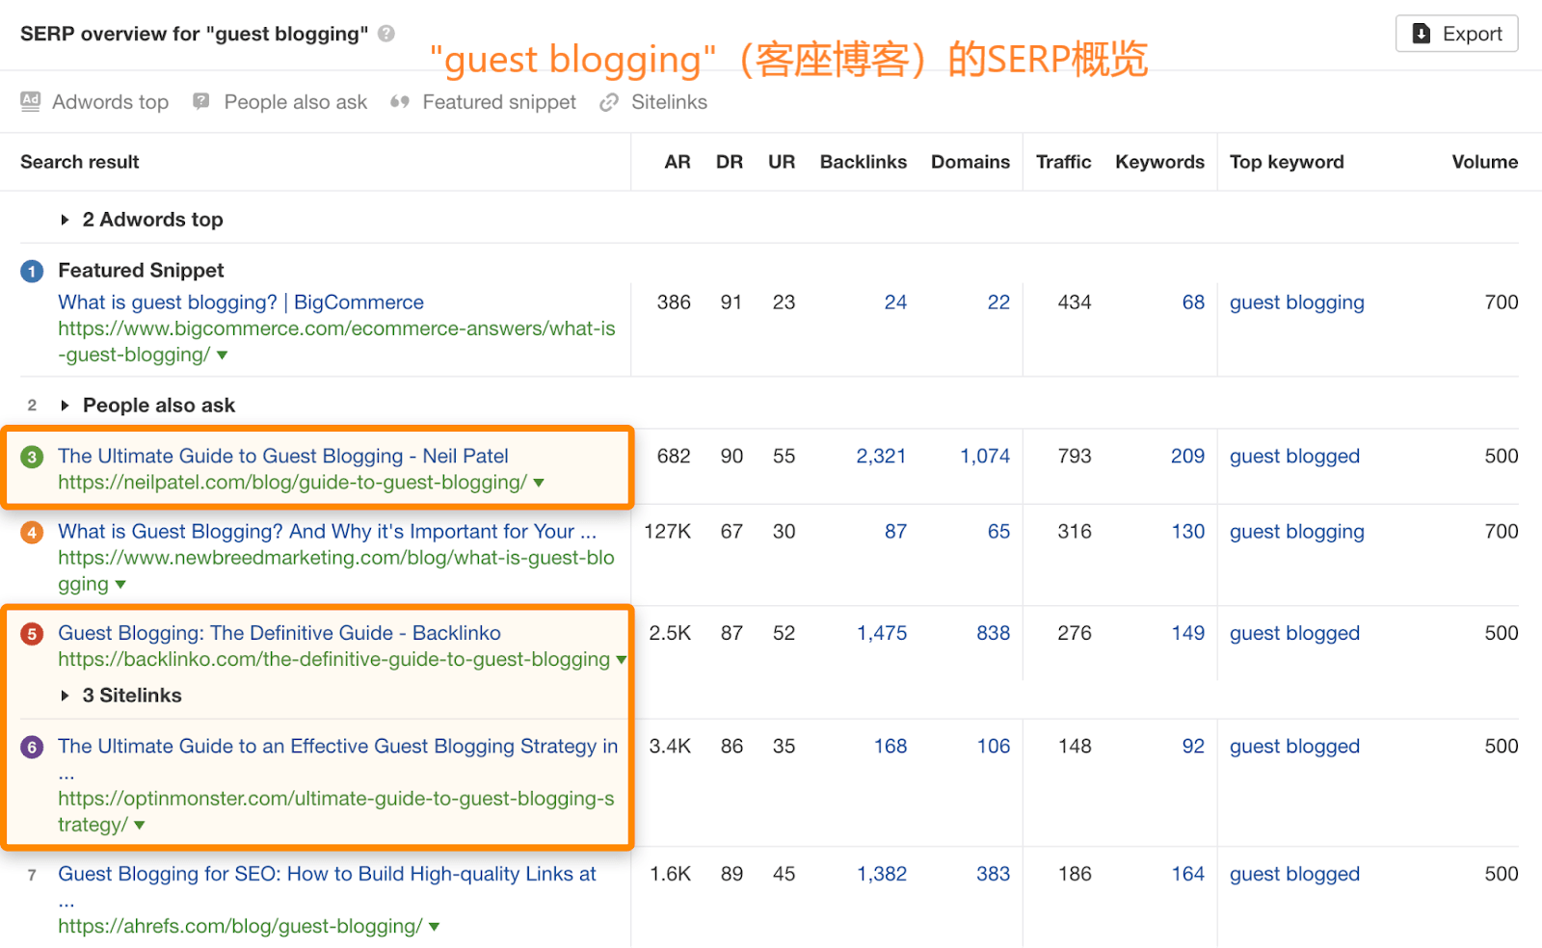Expand the People also ask row

coord(65,406)
